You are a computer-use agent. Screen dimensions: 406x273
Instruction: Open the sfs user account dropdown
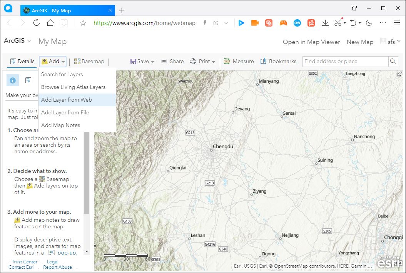[x=391, y=42]
